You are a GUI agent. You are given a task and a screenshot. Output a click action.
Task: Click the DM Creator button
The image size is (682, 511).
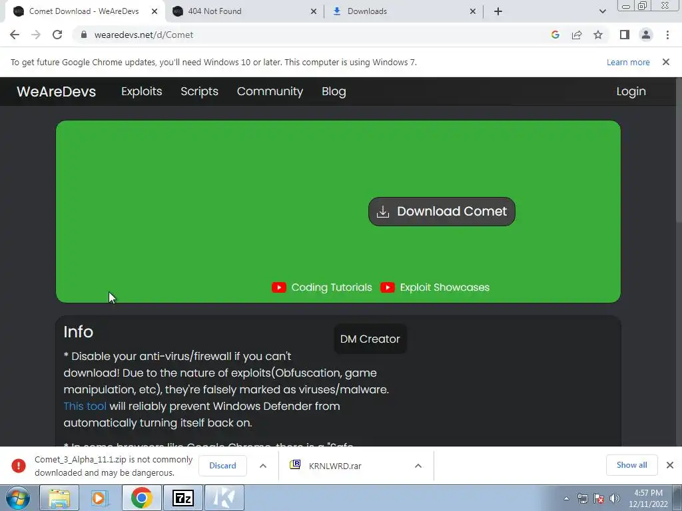coord(370,339)
